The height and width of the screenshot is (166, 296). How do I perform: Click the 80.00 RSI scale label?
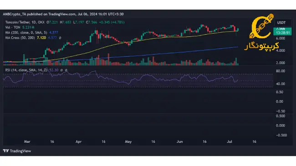pos(281,71)
